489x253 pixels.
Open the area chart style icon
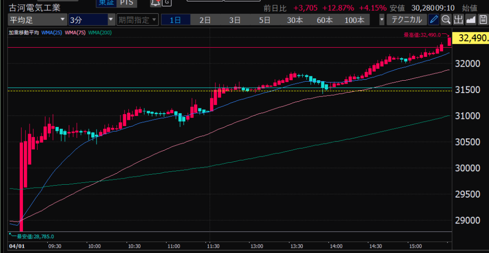[470, 20]
